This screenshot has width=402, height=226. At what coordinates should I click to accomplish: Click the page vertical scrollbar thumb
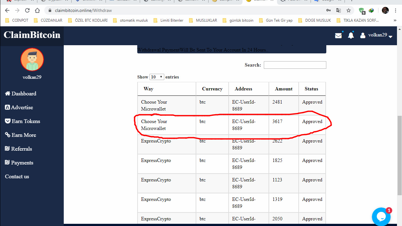399,155
